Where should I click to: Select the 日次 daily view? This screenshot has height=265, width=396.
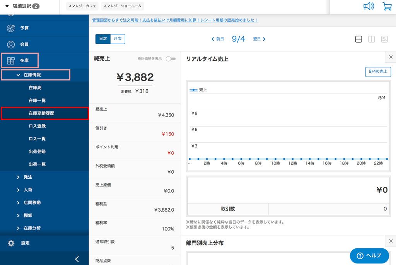103,39
